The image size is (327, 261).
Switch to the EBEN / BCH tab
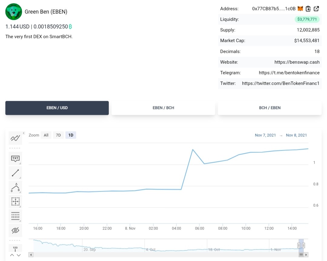click(163, 108)
